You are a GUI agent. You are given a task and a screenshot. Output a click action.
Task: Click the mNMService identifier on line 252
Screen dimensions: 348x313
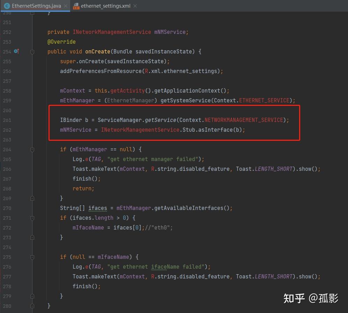pyautogui.click(x=171, y=32)
